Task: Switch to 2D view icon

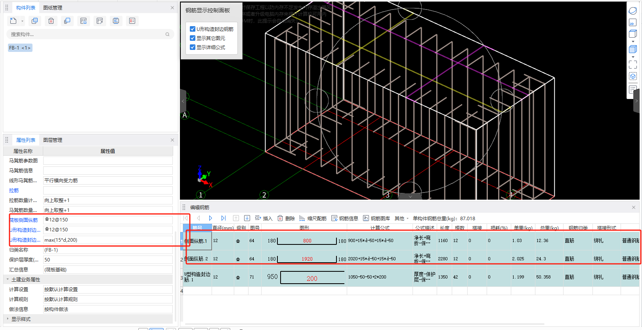Action: point(633,23)
